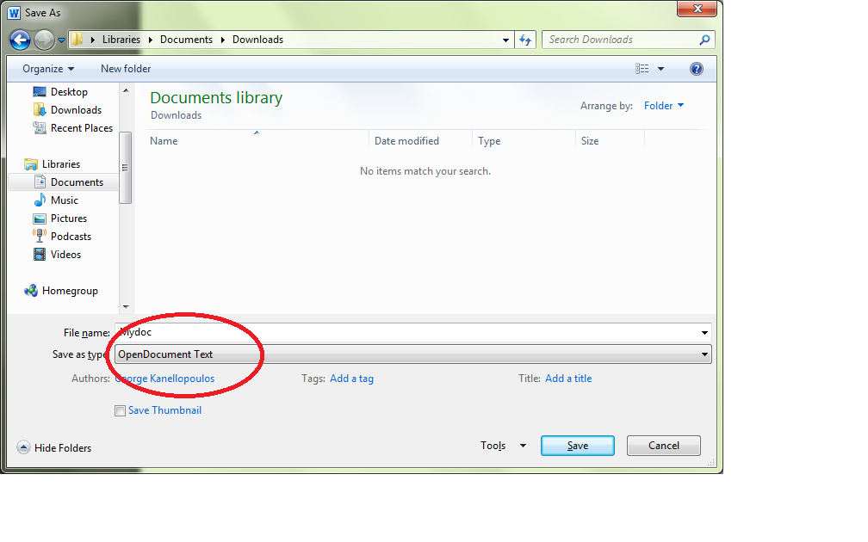The image size is (868, 542).
Task: Click the Forward navigation arrow
Action: tap(44, 40)
